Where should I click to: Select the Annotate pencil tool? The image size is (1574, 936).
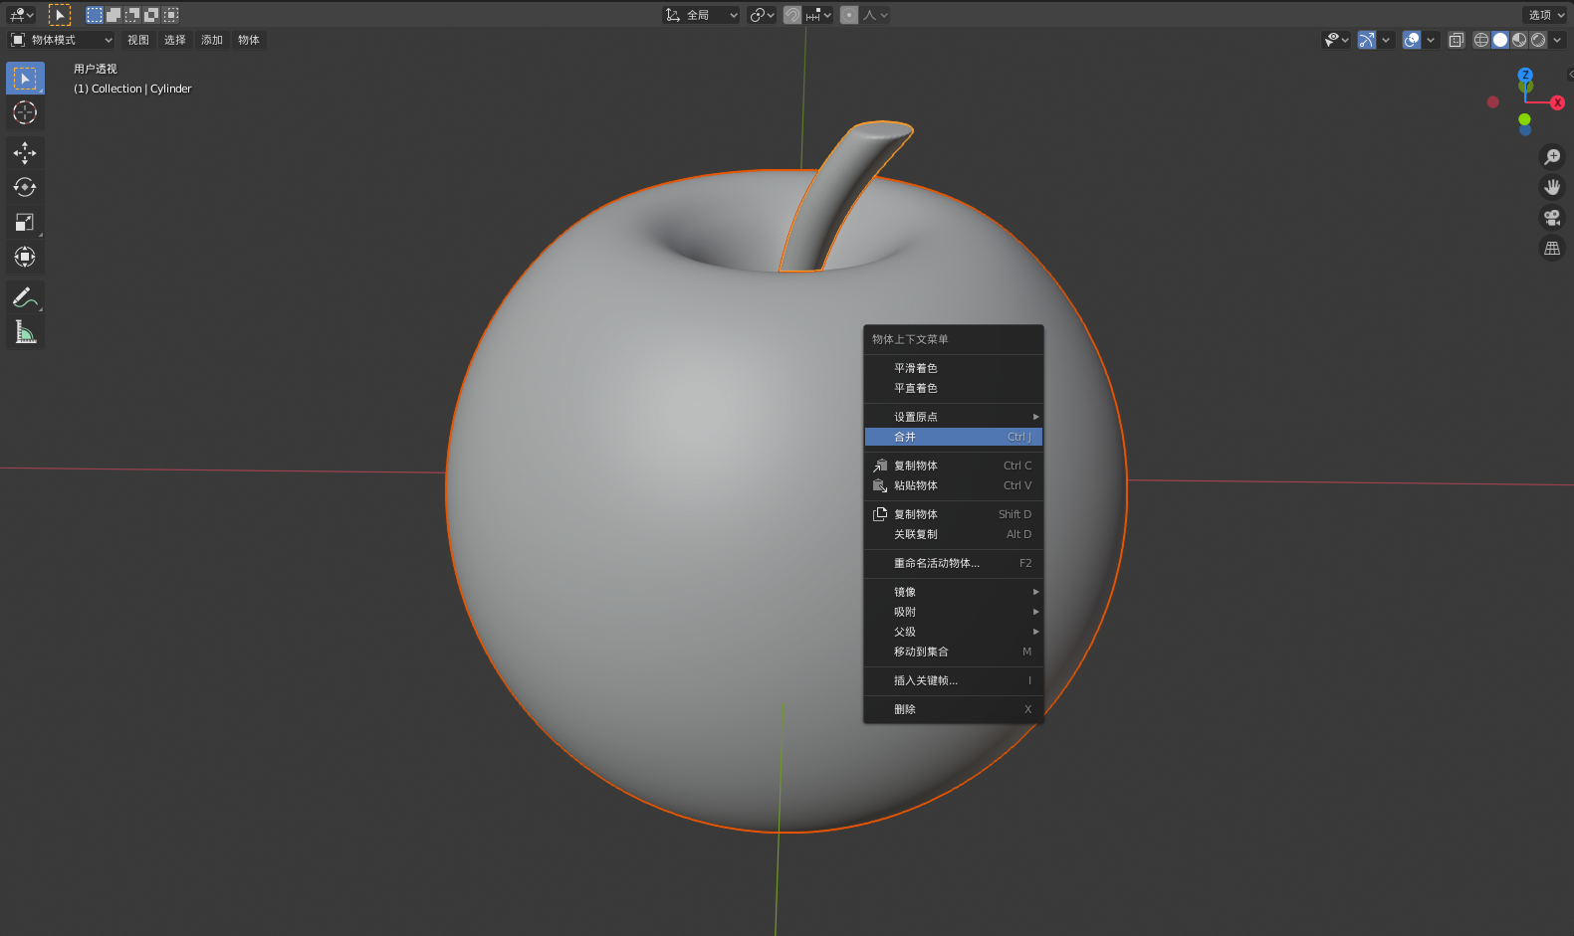25,297
